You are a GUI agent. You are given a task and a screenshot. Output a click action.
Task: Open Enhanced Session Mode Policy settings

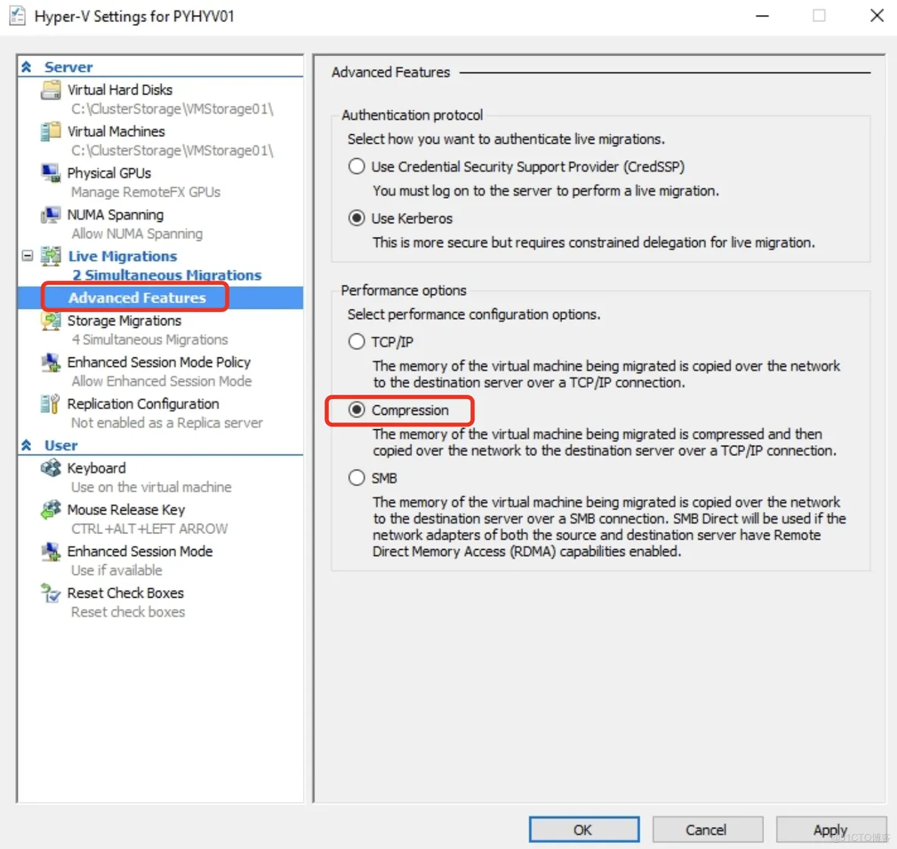click(159, 363)
